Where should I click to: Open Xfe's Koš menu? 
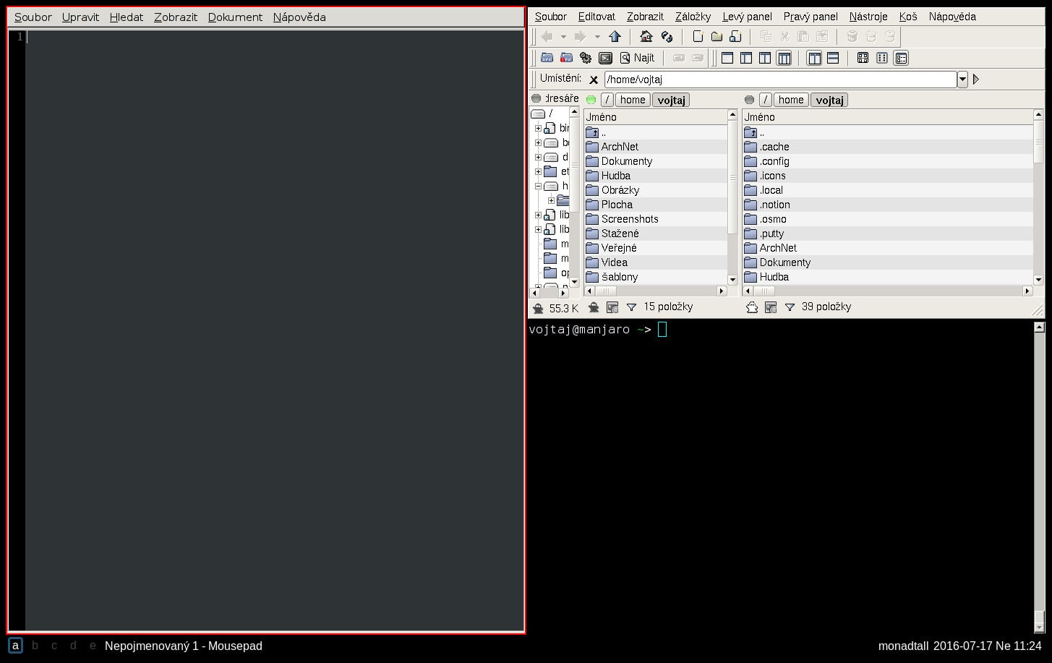coord(908,17)
